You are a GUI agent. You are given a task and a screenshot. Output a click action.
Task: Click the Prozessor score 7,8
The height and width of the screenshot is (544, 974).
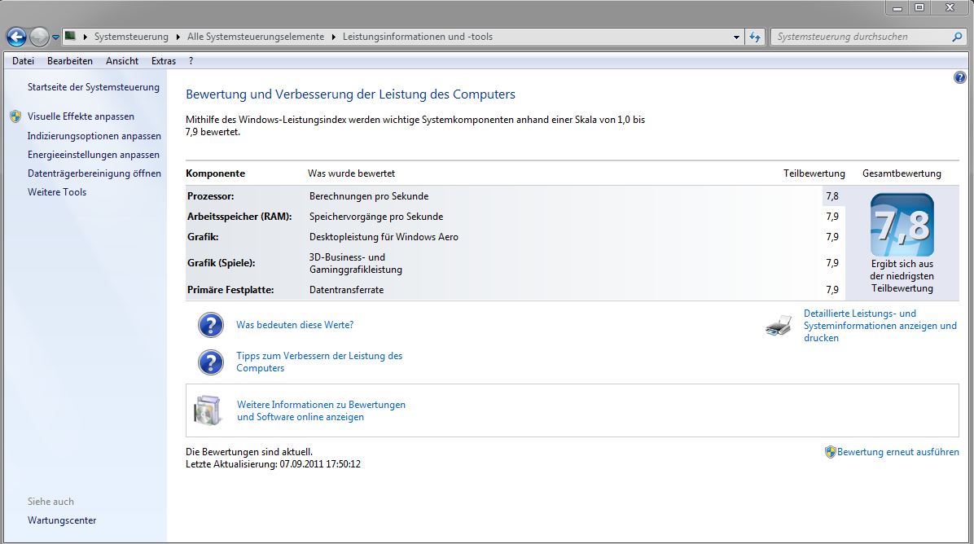(x=832, y=196)
